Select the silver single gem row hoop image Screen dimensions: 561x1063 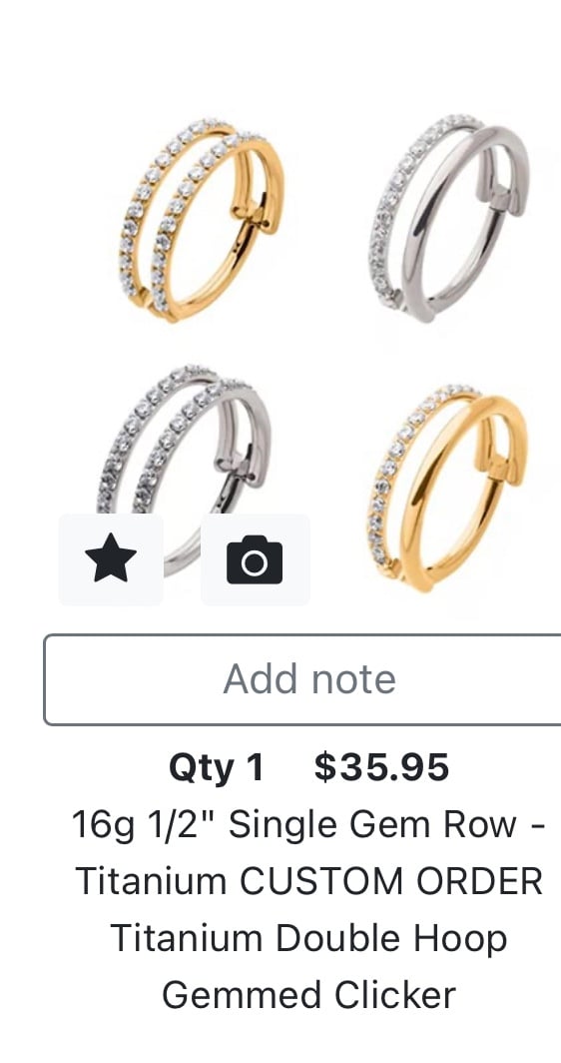450,218
